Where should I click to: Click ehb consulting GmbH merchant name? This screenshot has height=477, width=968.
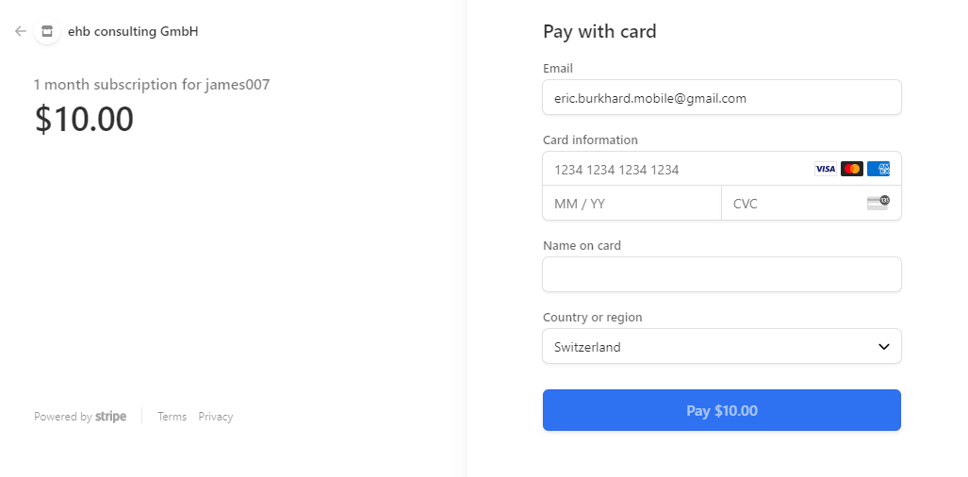pyautogui.click(x=133, y=31)
